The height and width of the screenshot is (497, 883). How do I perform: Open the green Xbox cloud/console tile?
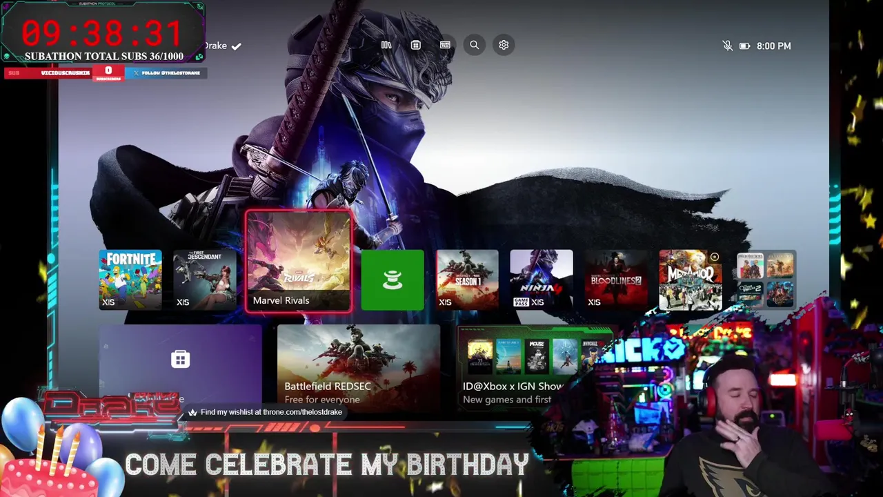coord(393,280)
